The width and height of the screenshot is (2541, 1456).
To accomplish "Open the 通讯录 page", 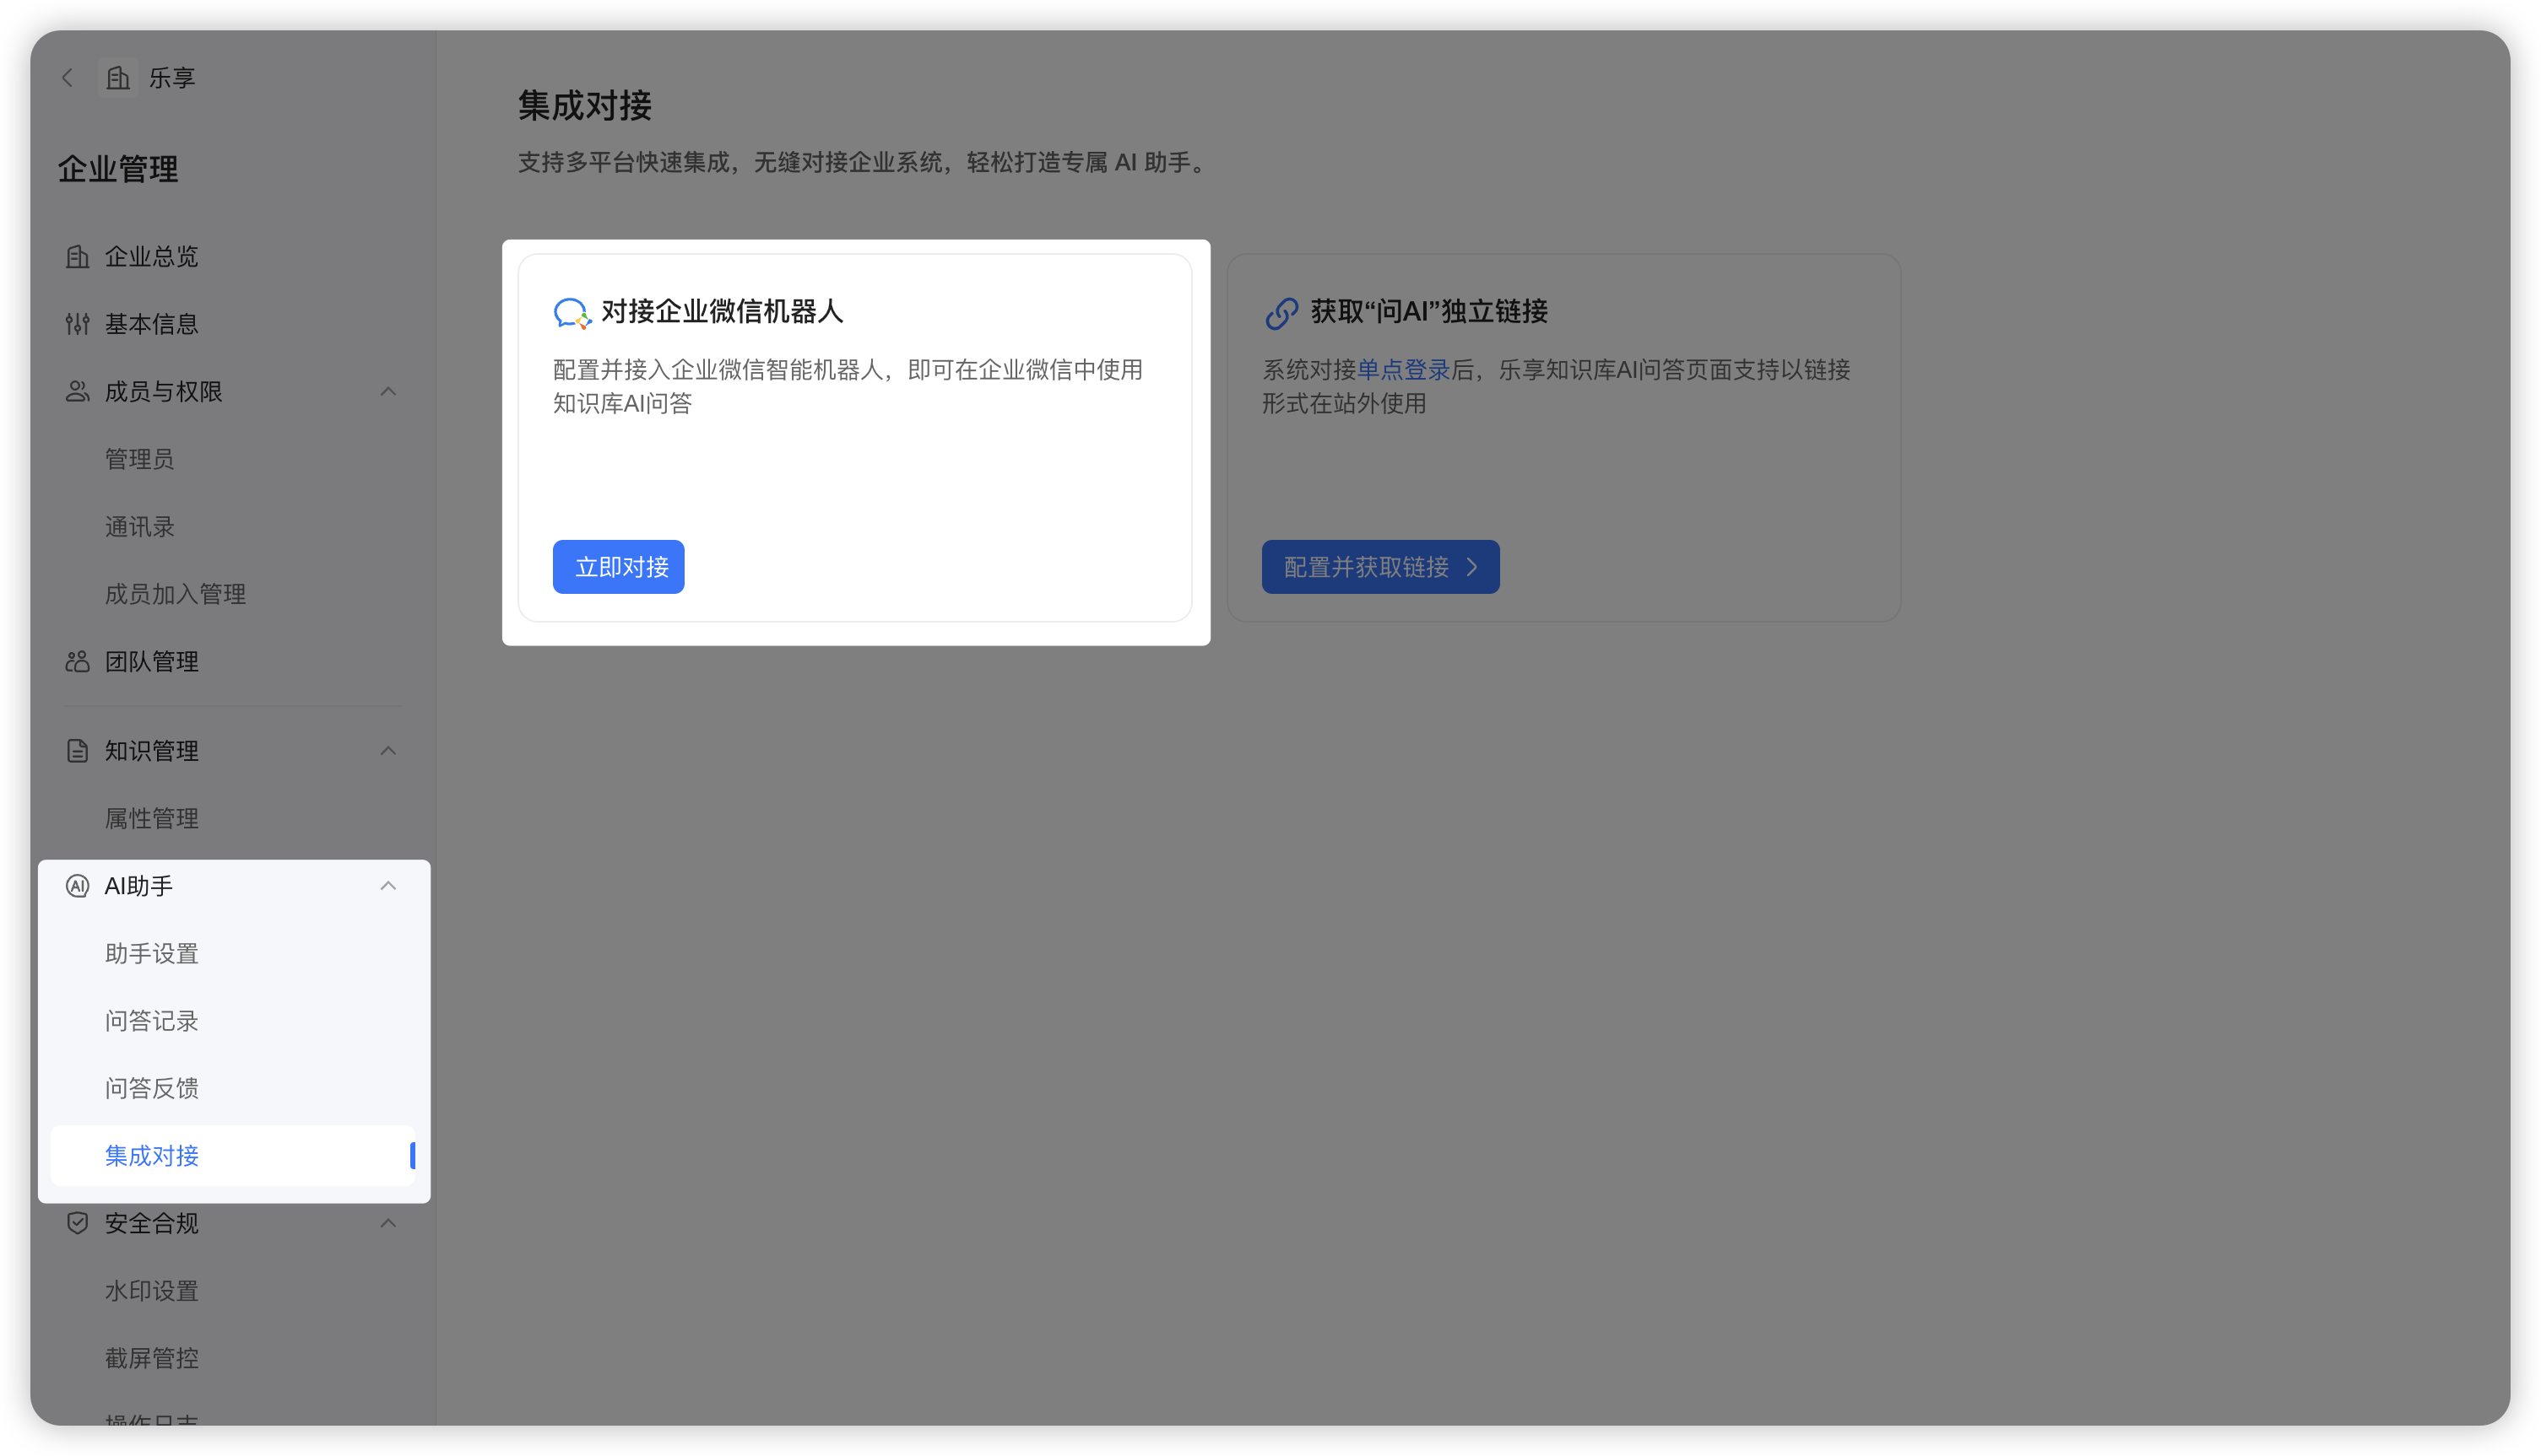I will click(x=232, y=527).
